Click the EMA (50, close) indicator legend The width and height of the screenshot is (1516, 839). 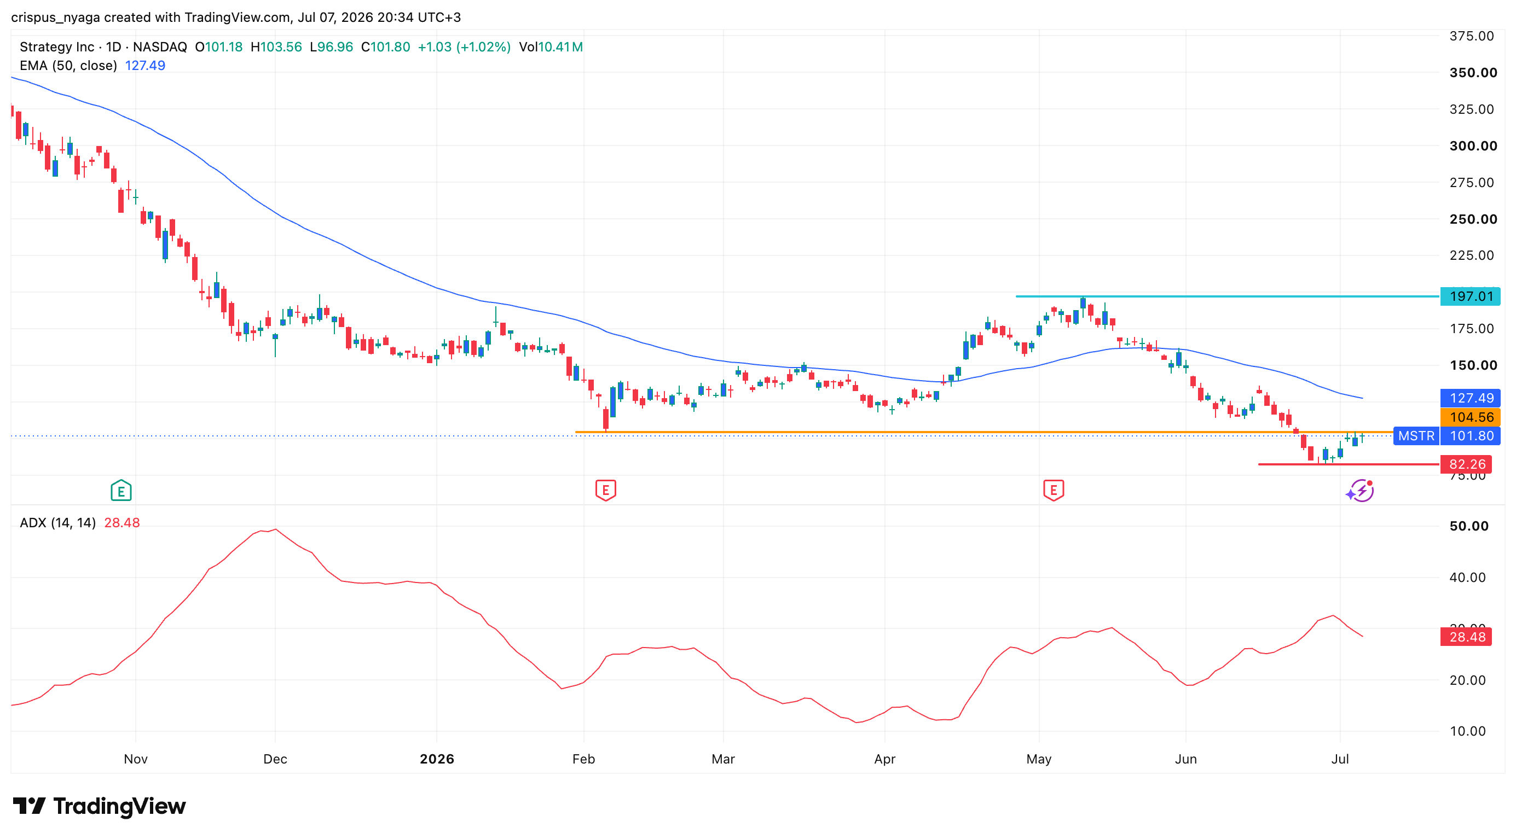click(68, 65)
